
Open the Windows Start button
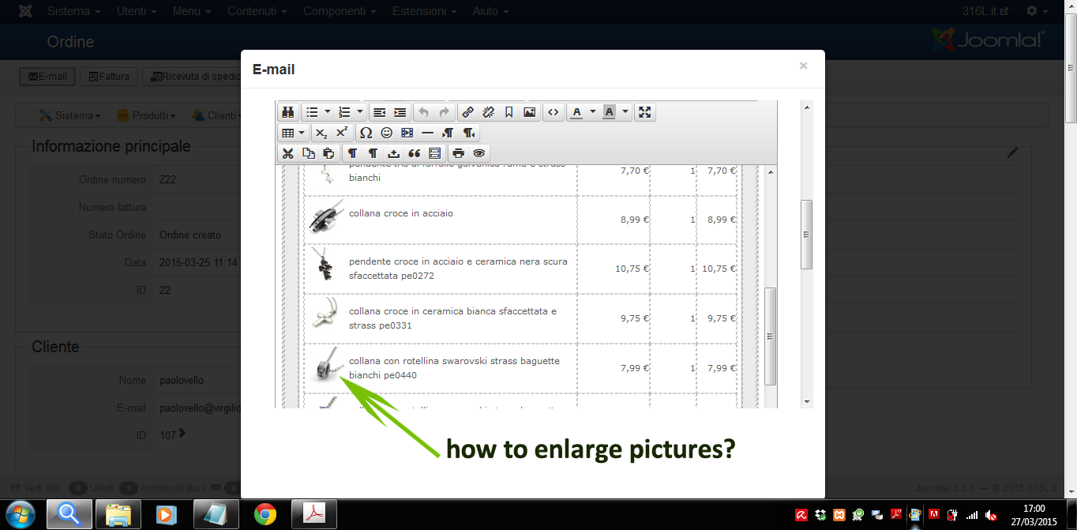[21, 514]
